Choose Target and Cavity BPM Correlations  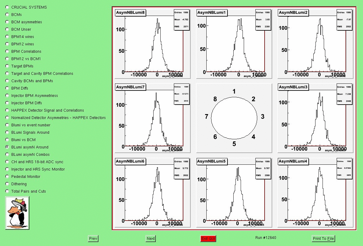[x=7, y=73]
